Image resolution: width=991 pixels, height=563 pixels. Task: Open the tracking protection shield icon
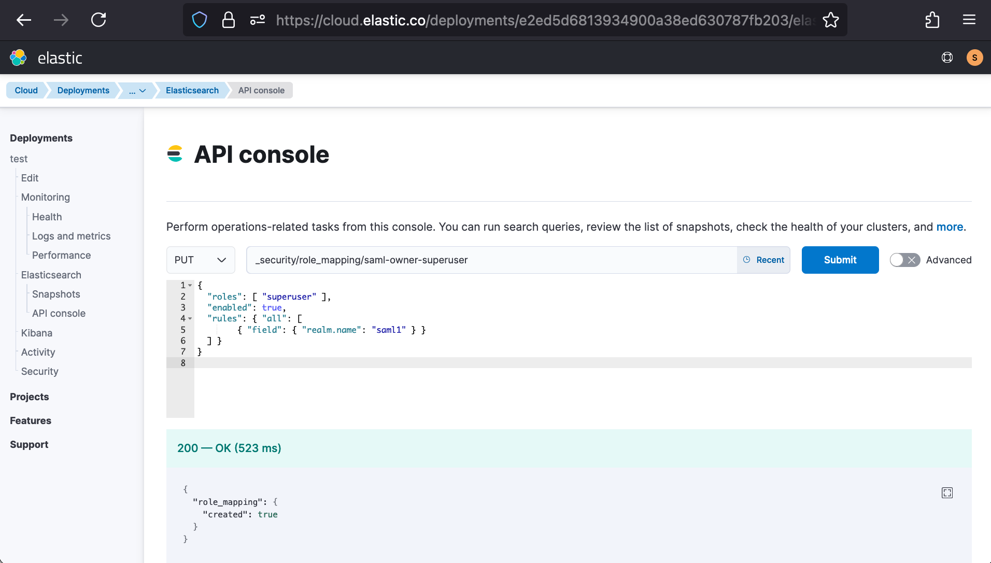pyautogui.click(x=200, y=20)
